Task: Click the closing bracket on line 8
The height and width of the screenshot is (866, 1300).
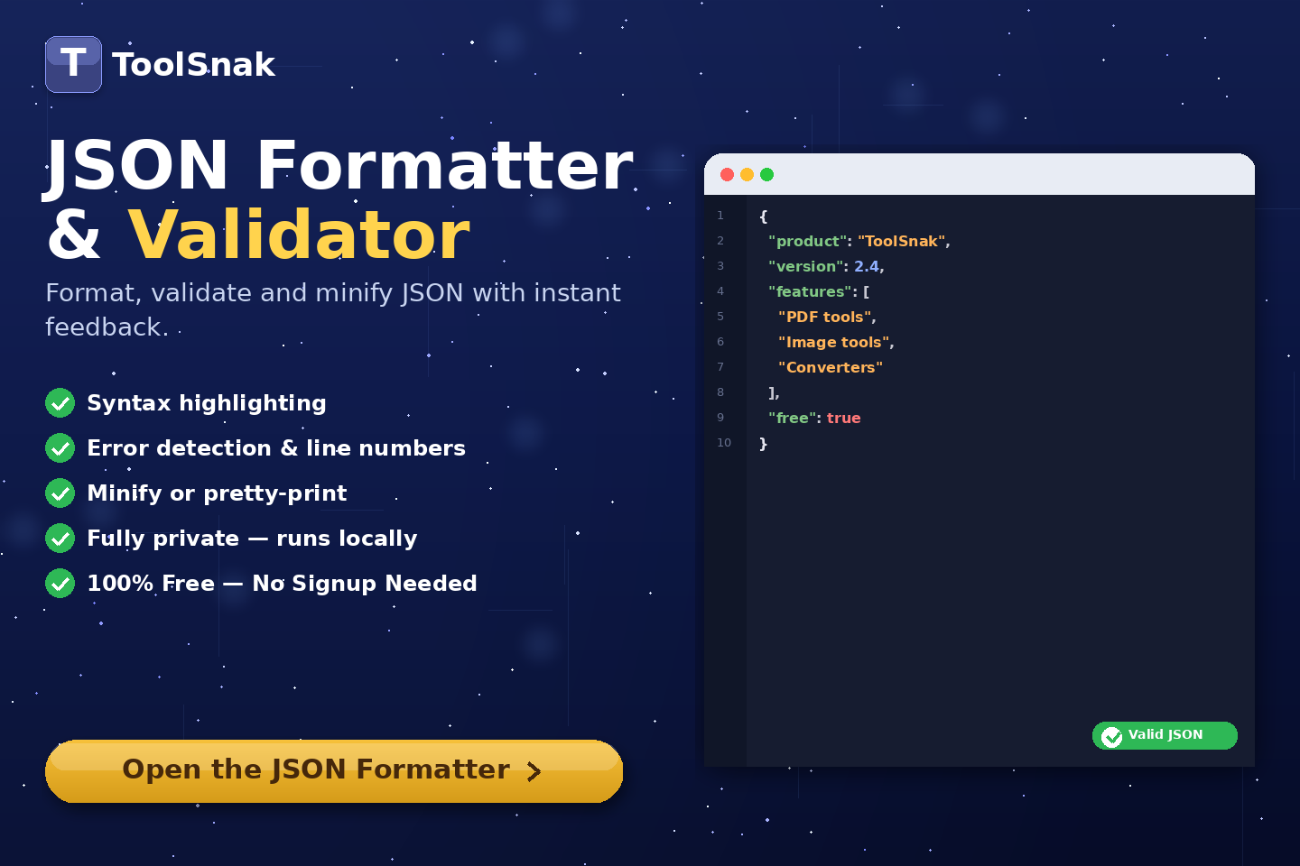Action: tap(772, 392)
